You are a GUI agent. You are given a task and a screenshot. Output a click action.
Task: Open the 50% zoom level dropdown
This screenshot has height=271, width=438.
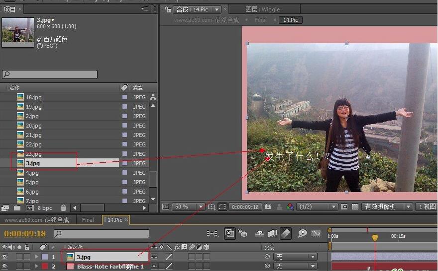pos(188,207)
